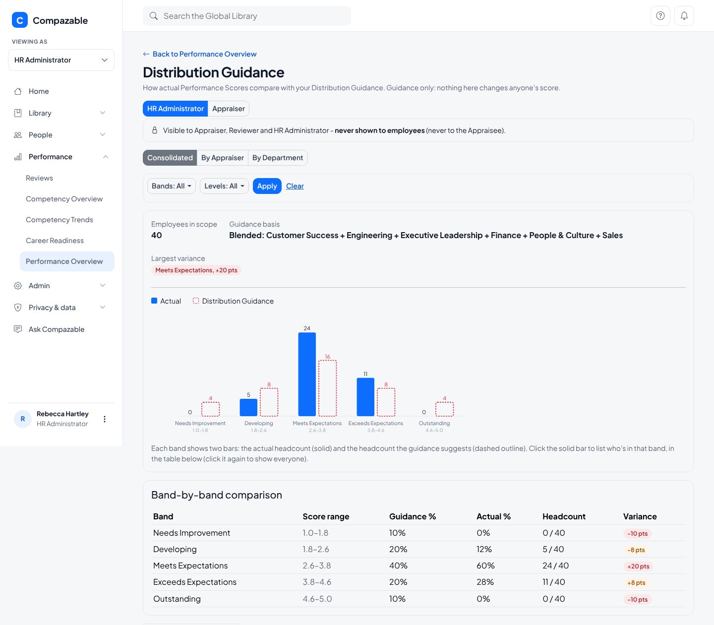Image resolution: width=714 pixels, height=625 pixels.
Task: Click the Ask Compazable chat icon
Action: [x=18, y=329]
